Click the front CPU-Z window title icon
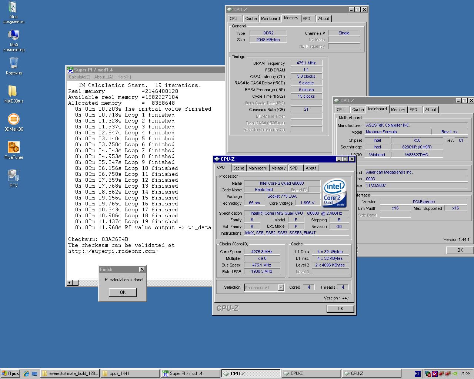This screenshot has height=379, width=474. pos(217,159)
